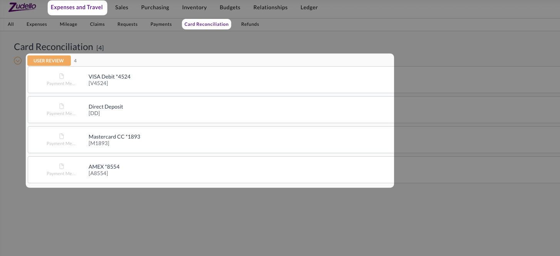The image size is (560, 256).
Task: Click the Zudello logo
Action: pyautogui.click(x=22, y=7)
